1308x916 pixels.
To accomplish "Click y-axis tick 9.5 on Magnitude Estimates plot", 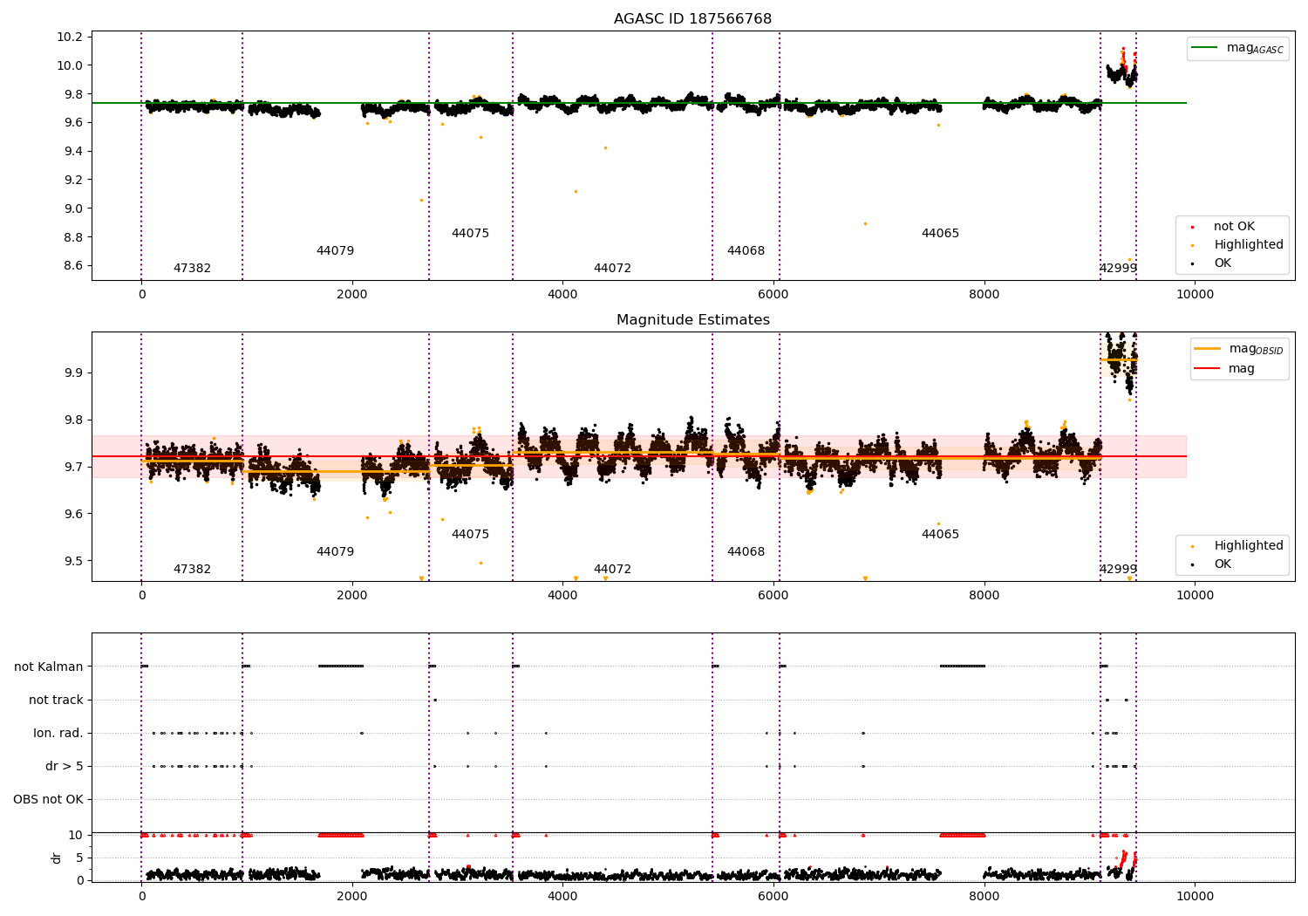I will tap(73, 562).
